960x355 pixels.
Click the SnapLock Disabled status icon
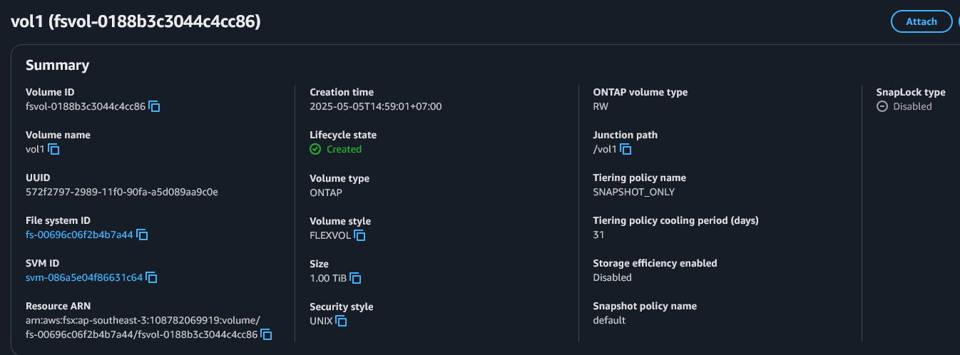pyautogui.click(x=882, y=107)
